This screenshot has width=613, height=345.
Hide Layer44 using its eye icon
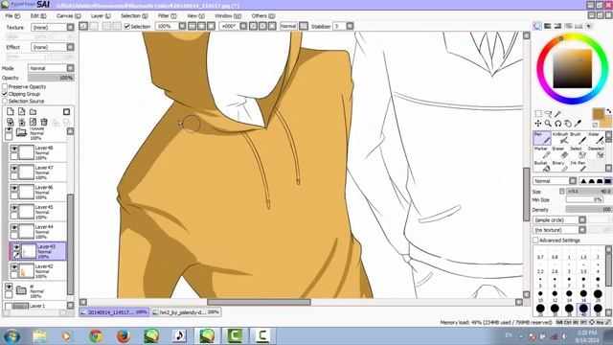click(14, 227)
